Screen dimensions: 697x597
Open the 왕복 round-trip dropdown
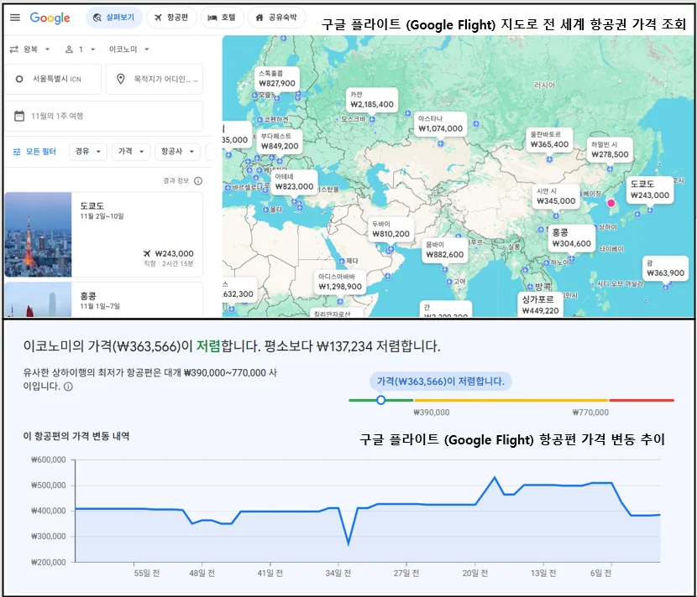click(29, 49)
